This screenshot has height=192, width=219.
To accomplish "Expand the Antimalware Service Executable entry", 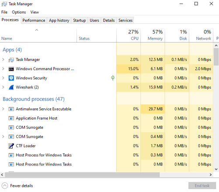I will (3, 109).
